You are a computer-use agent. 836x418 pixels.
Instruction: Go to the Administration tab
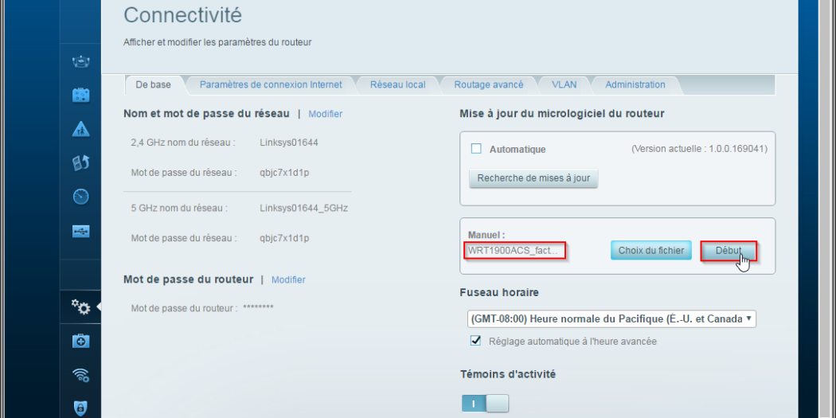click(x=635, y=84)
